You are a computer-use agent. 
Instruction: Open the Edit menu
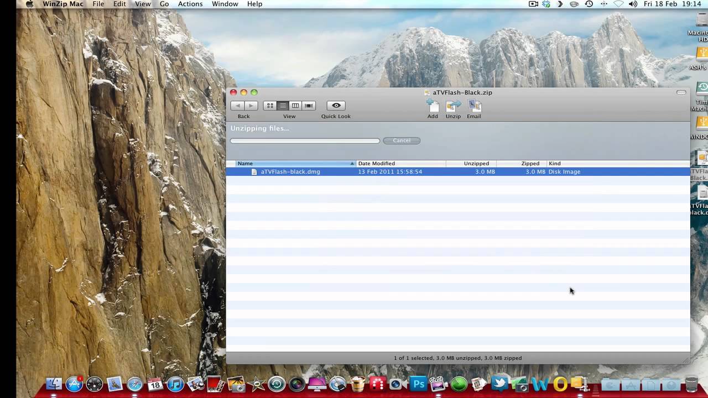point(119,4)
